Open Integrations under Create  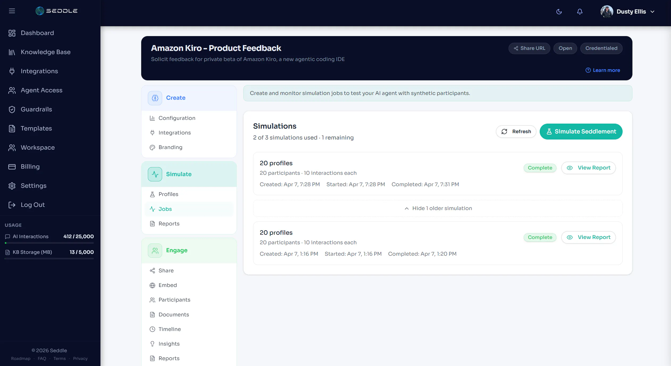coord(189,133)
